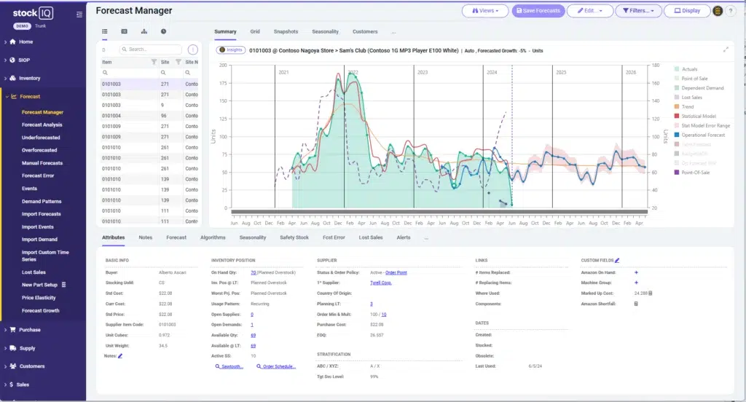Image resolution: width=746 pixels, height=402 pixels.
Task: Click the Insights button above the chart
Action: coord(231,50)
